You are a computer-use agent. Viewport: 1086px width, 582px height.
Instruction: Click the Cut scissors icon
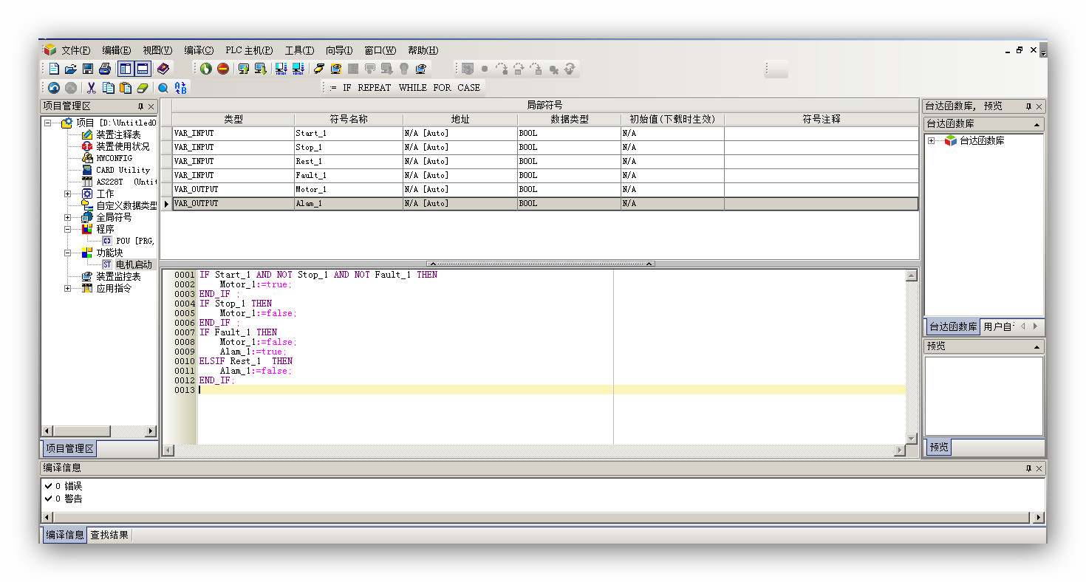(x=92, y=88)
